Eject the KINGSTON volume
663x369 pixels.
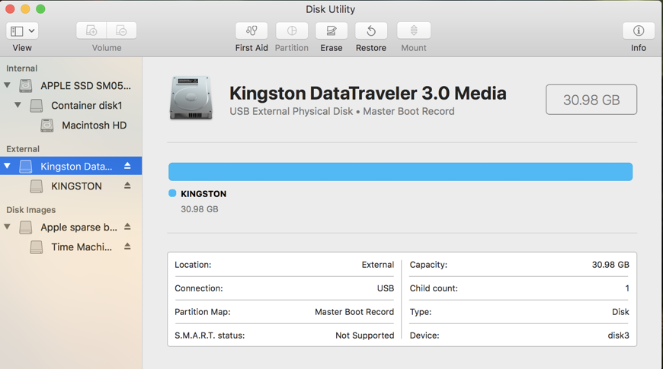click(x=127, y=186)
